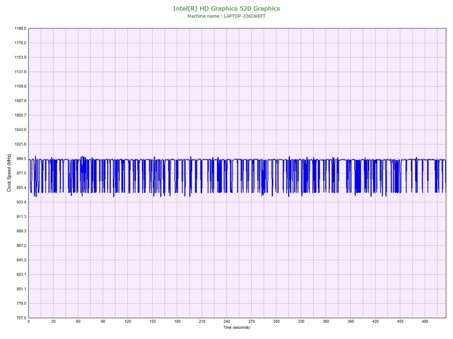Click the chart title Intel(R) HD Graphics 520 Graphics
The width and height of the screenshot is (453, 339).
[x=226, y=9]
